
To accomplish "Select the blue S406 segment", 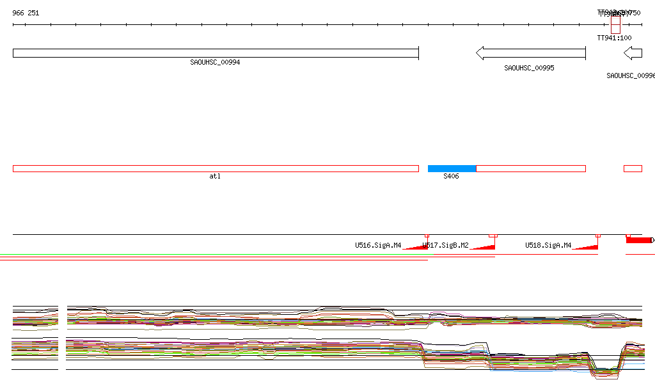I will click(x=452, y=168).
